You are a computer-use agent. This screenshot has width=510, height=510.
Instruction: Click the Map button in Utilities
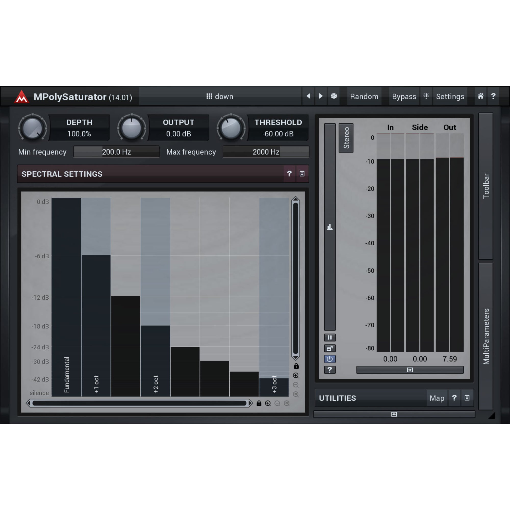click(437, 398)
